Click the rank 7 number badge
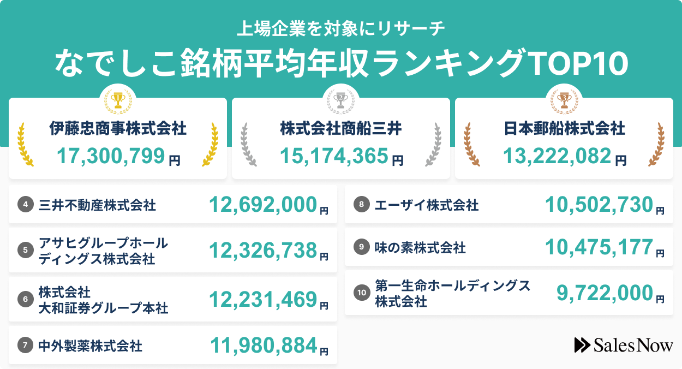682x369 pixels. [26, 345]
